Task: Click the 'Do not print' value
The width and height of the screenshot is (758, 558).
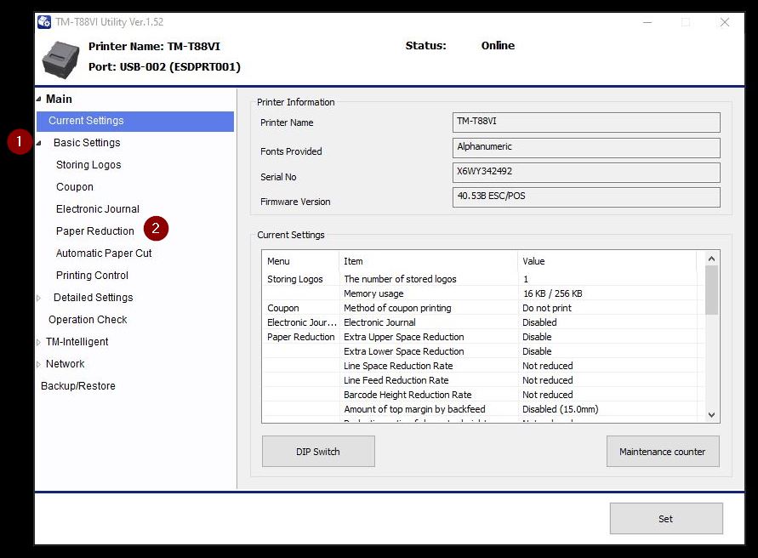Action: (x=547, y=308)
